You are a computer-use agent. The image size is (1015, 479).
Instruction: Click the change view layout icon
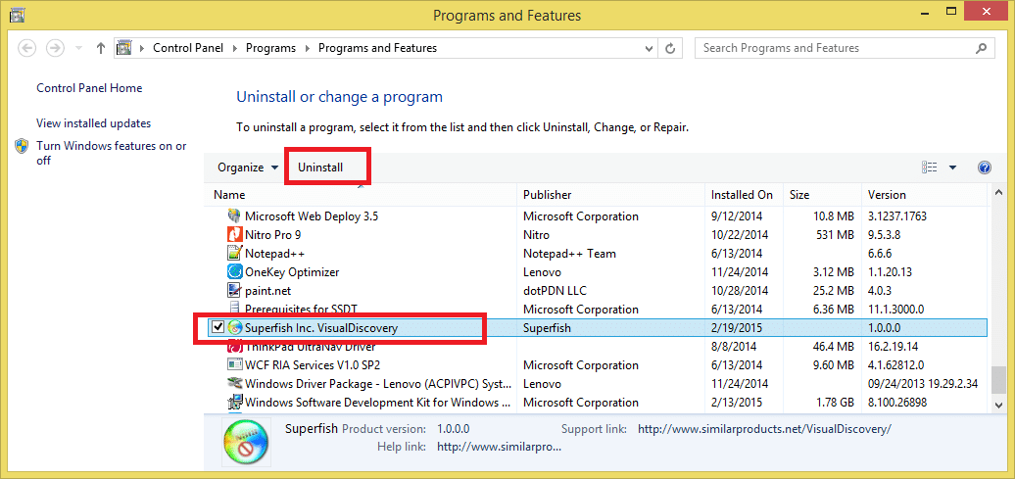click(x=930, y=168)
